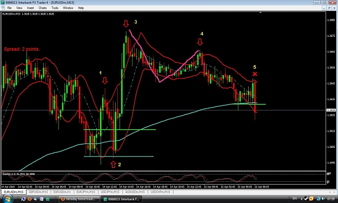This screenshot has height=203, width=338.
Task: Open the File menu
Action: [9, 8]
